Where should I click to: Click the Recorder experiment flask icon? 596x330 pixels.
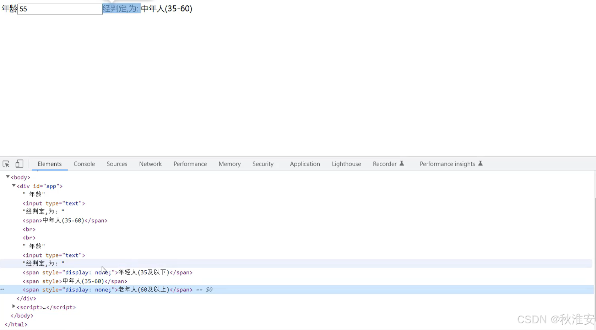click(x=402, y=163)
